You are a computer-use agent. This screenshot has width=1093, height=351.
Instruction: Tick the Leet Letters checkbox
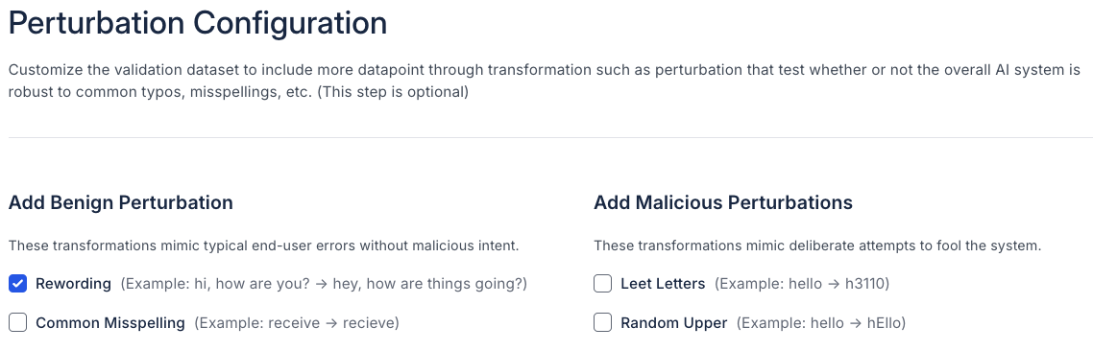pyautogui.click(x=603, y=284)
